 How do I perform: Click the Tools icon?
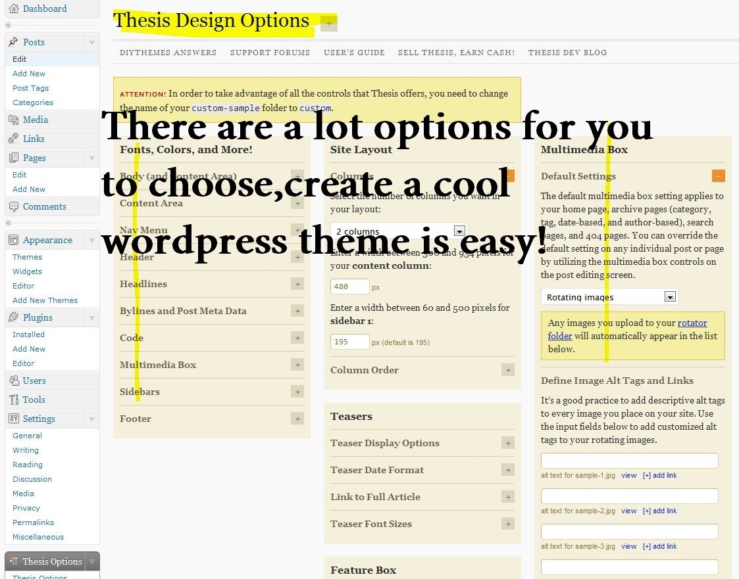[14, 399]
